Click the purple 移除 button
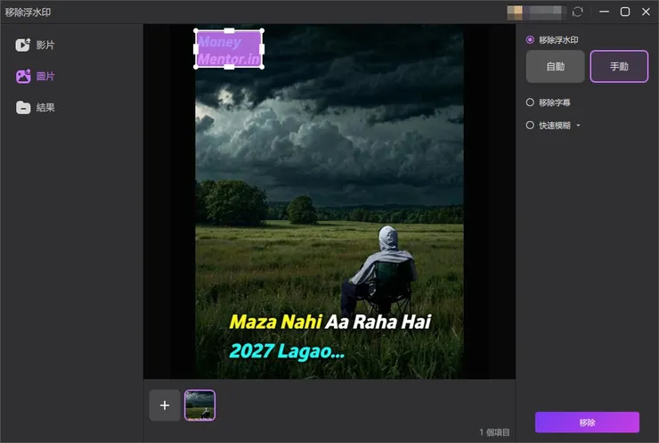 pyautogui.click(x=587, y=422)
